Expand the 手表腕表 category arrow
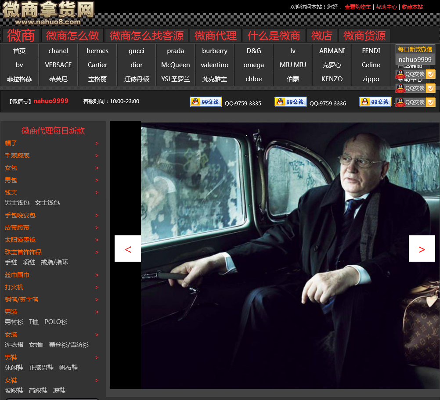440x400 pixels. pos(97,156)
